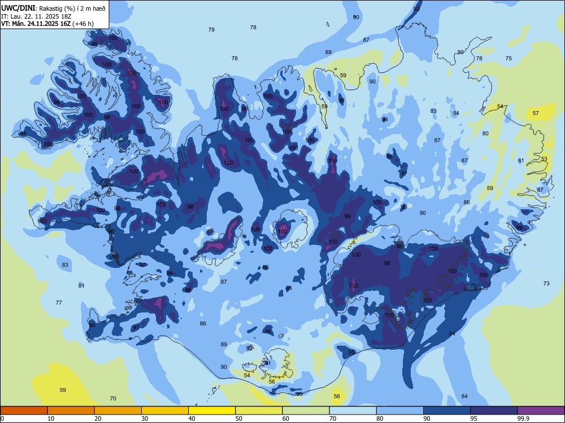Click the legend tick label "0"

tap(2, 418)
